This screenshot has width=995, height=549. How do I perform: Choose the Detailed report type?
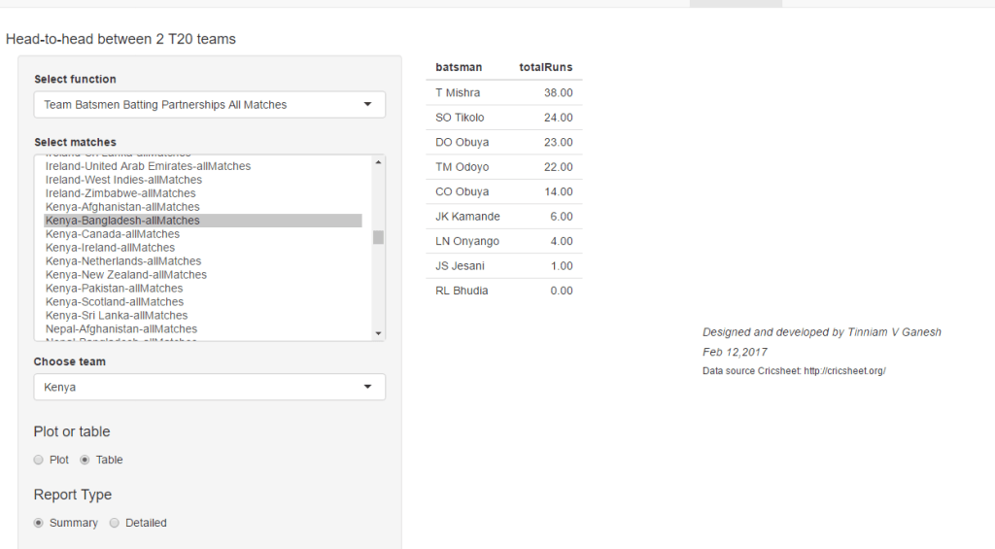pos(115,523)
